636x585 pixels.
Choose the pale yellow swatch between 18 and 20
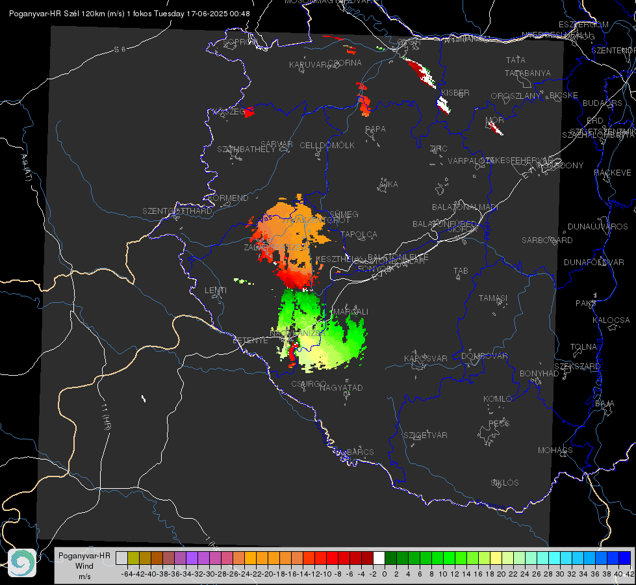tap(496, 558)
